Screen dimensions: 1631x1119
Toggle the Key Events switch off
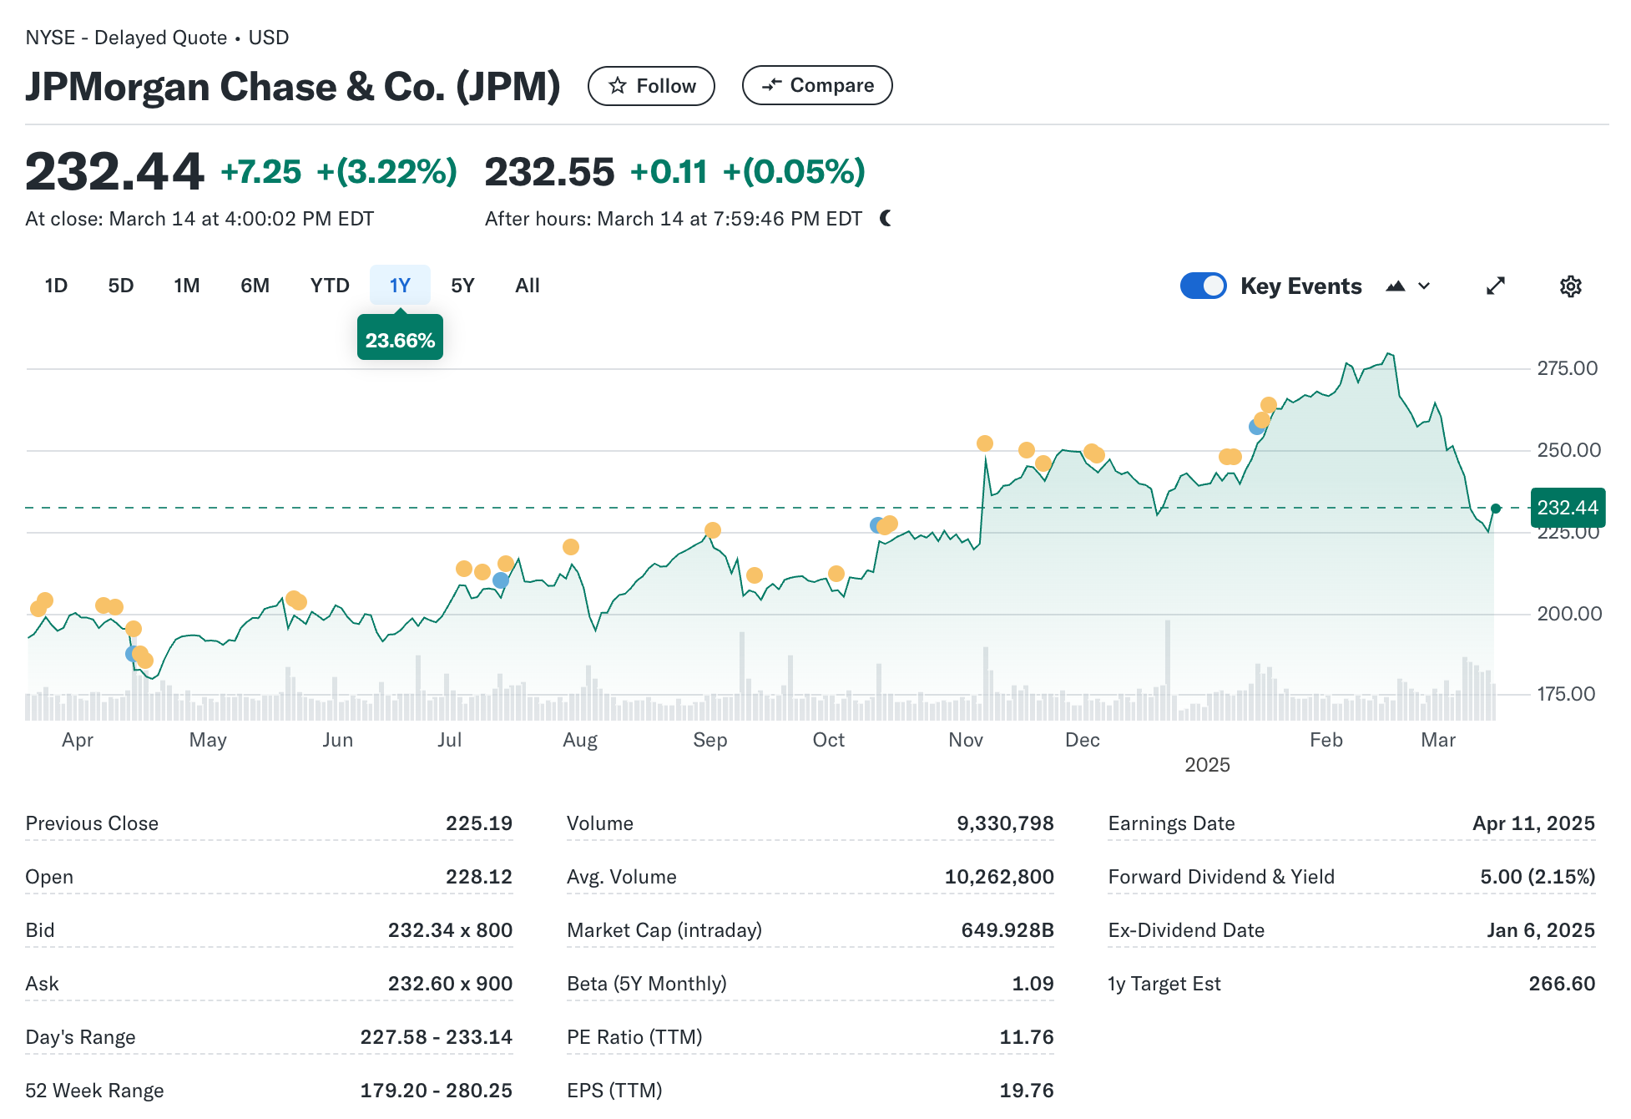pos(1203,286)
